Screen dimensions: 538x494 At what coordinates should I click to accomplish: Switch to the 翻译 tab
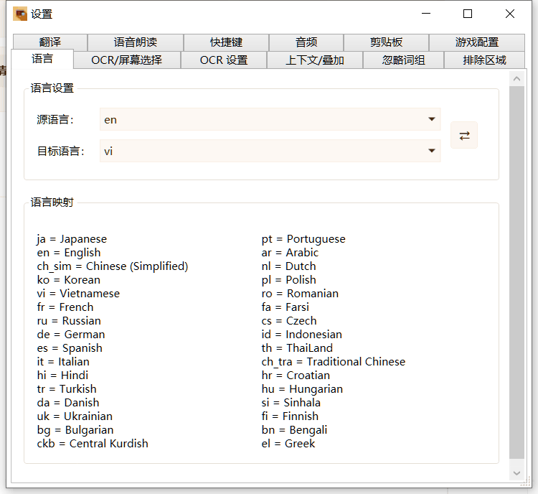[x=50, y=42]
